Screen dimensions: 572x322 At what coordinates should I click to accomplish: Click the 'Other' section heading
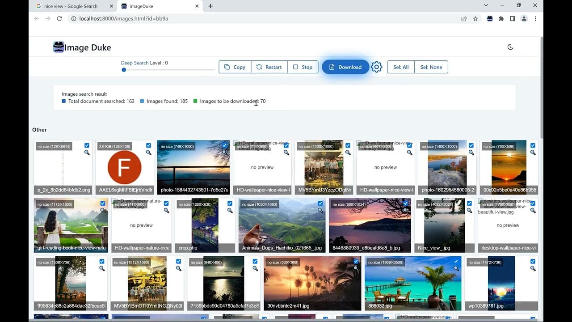coord(39,130)
